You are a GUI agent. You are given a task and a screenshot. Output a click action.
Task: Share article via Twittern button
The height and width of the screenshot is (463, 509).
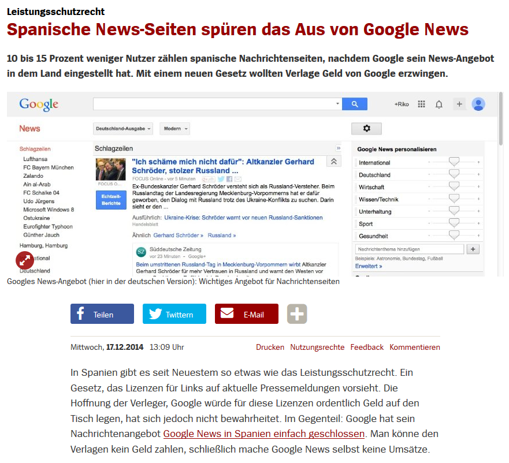[174, 313]
